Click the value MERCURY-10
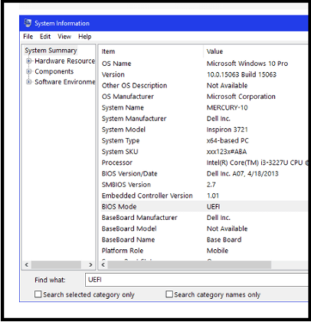The height and width of the screenshot is (322, 311). (x=227, y=107)
